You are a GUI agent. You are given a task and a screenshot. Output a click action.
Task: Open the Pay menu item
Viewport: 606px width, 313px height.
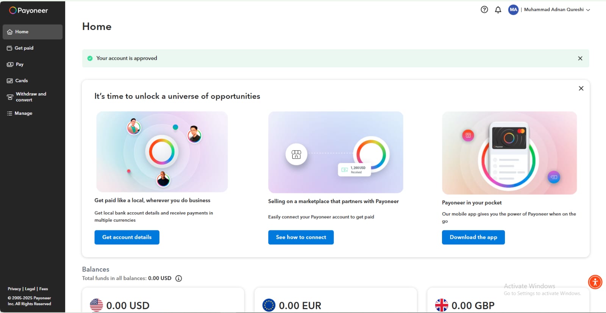coord(20,64)
